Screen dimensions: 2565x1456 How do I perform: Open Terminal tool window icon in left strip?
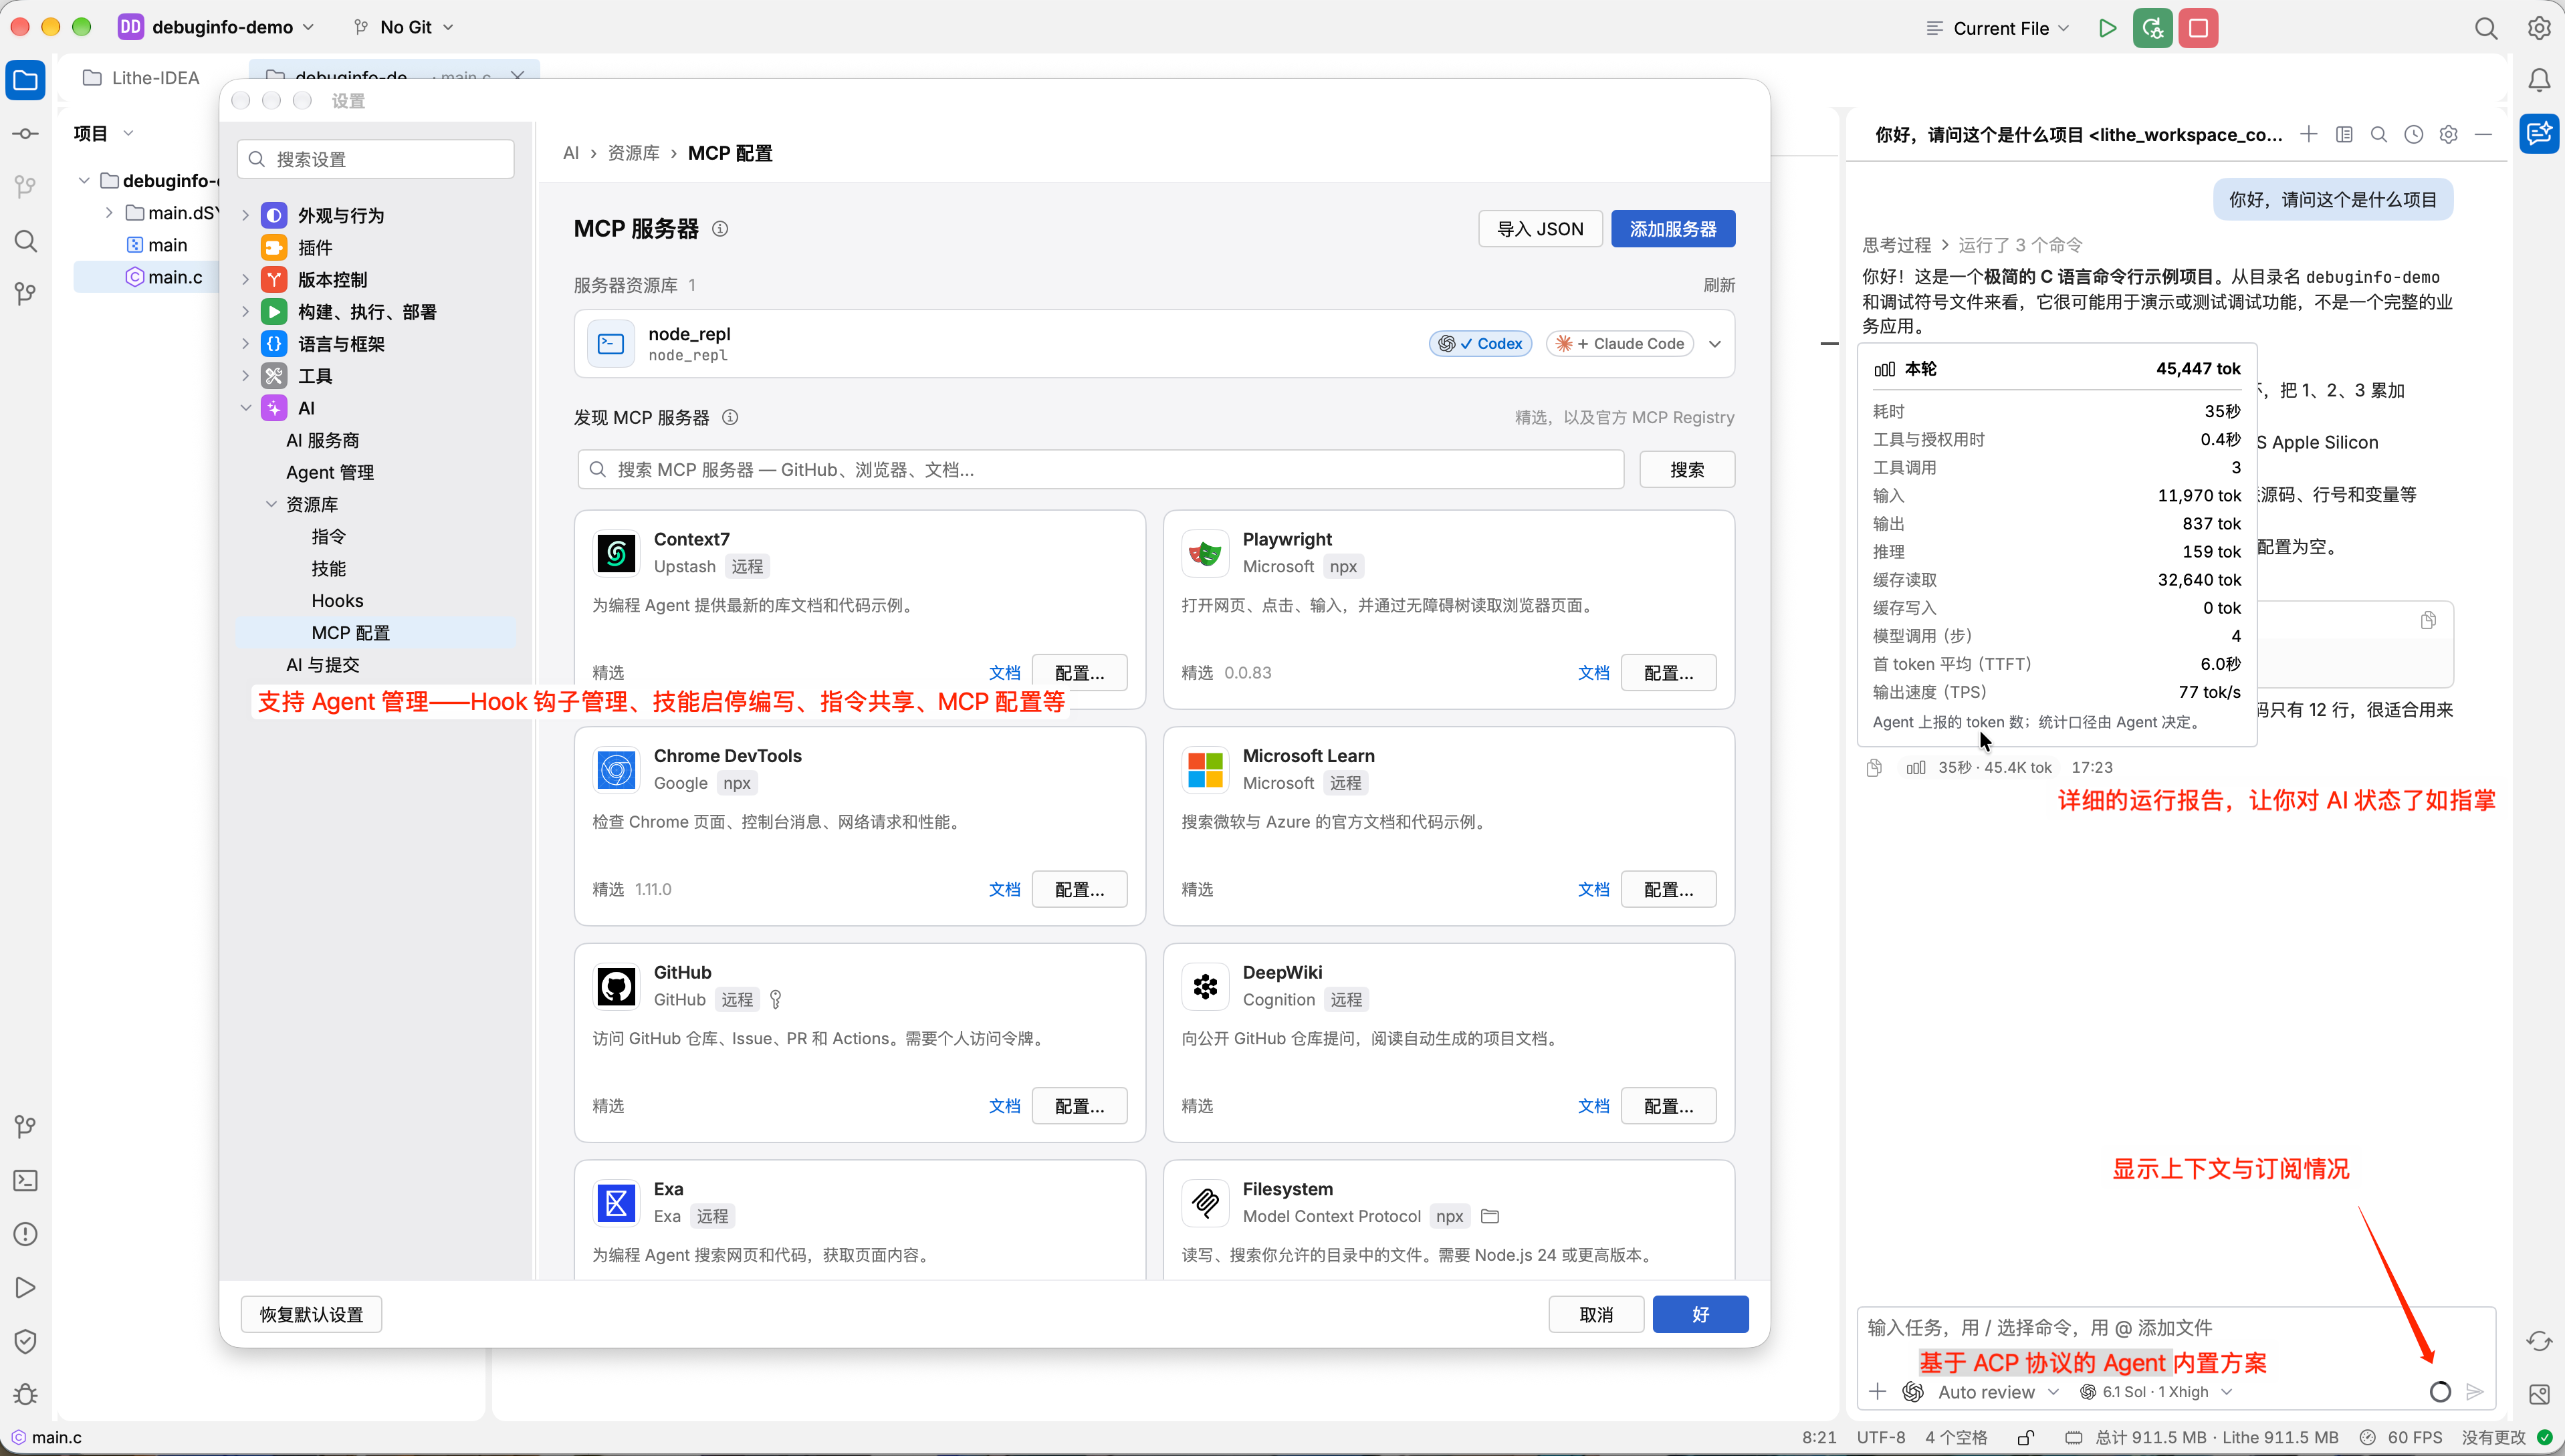26,1180
